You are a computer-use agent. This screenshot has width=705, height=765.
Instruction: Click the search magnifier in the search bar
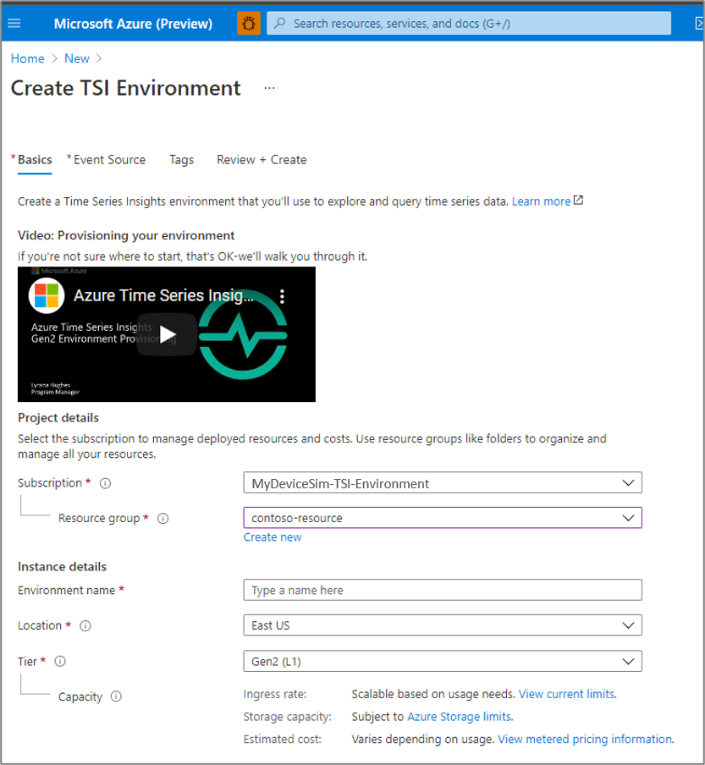pos(279,23)
